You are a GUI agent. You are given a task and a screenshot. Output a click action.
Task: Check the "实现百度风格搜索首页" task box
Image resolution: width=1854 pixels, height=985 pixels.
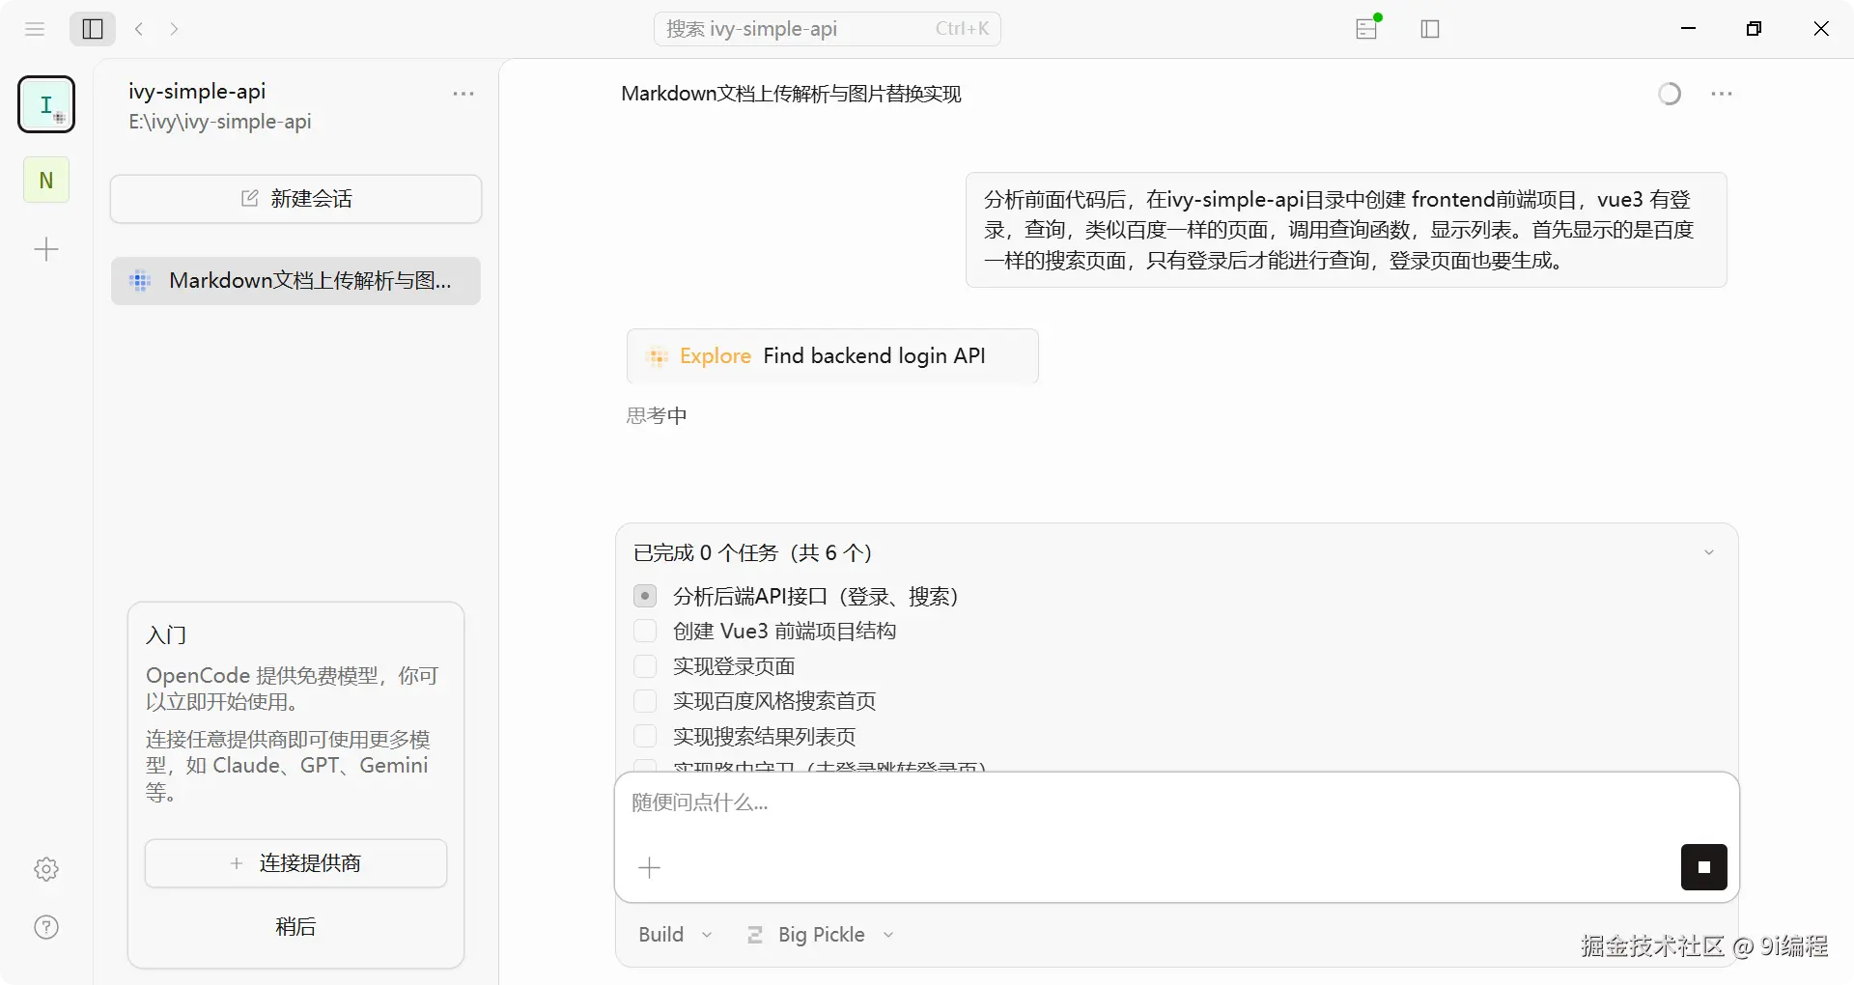coord(645,701)
